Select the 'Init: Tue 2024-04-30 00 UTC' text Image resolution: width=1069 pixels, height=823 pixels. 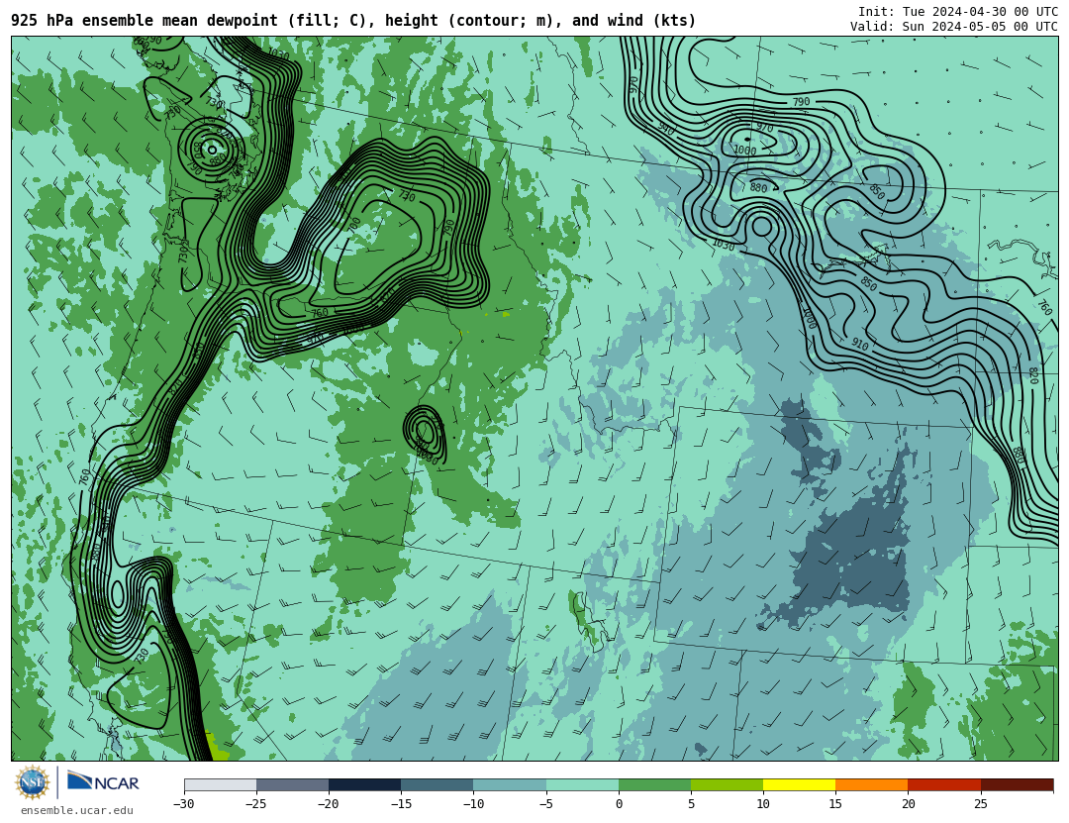point(958,12)
